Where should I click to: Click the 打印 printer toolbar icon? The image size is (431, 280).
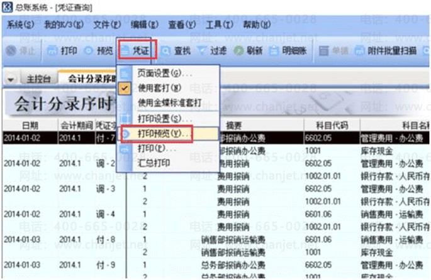[x=53, y=50]
